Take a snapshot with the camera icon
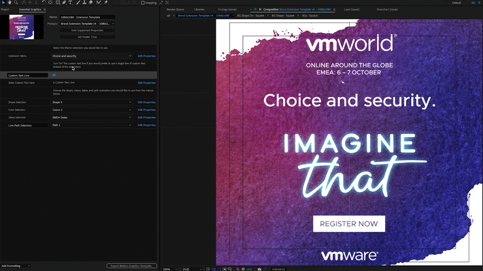This screenshot has height=271, width=483. (x=259, y=269)
